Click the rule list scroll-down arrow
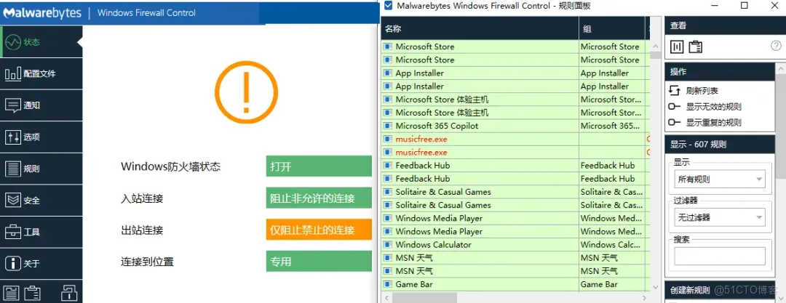Image resolution: width=786 pixels, height=303 pixels. [x=655, y=287]
